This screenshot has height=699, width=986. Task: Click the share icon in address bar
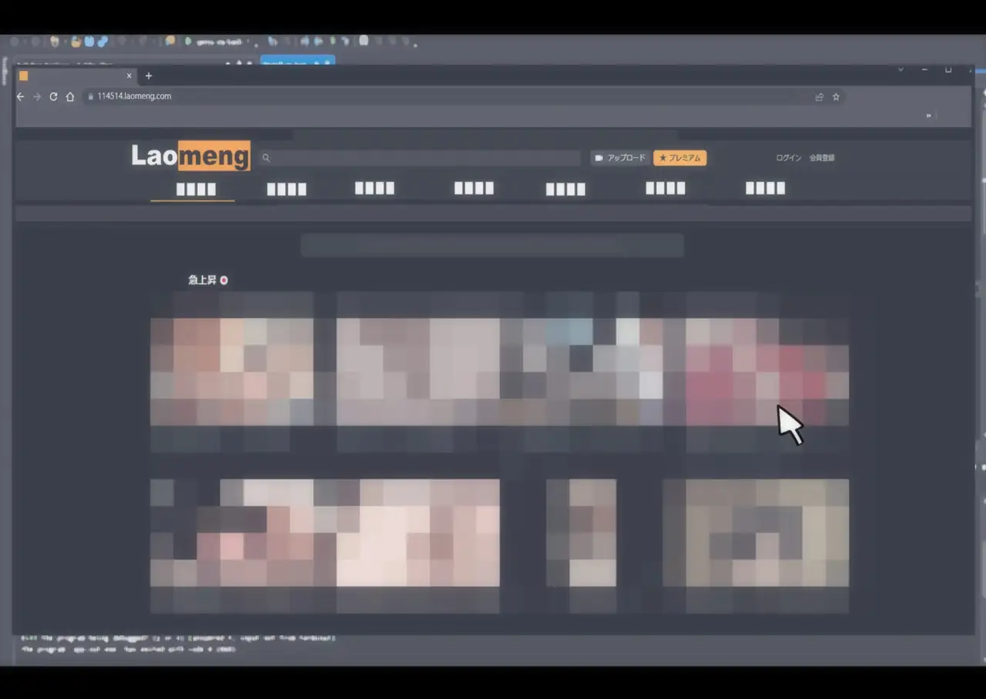click(x=819, y=97)
